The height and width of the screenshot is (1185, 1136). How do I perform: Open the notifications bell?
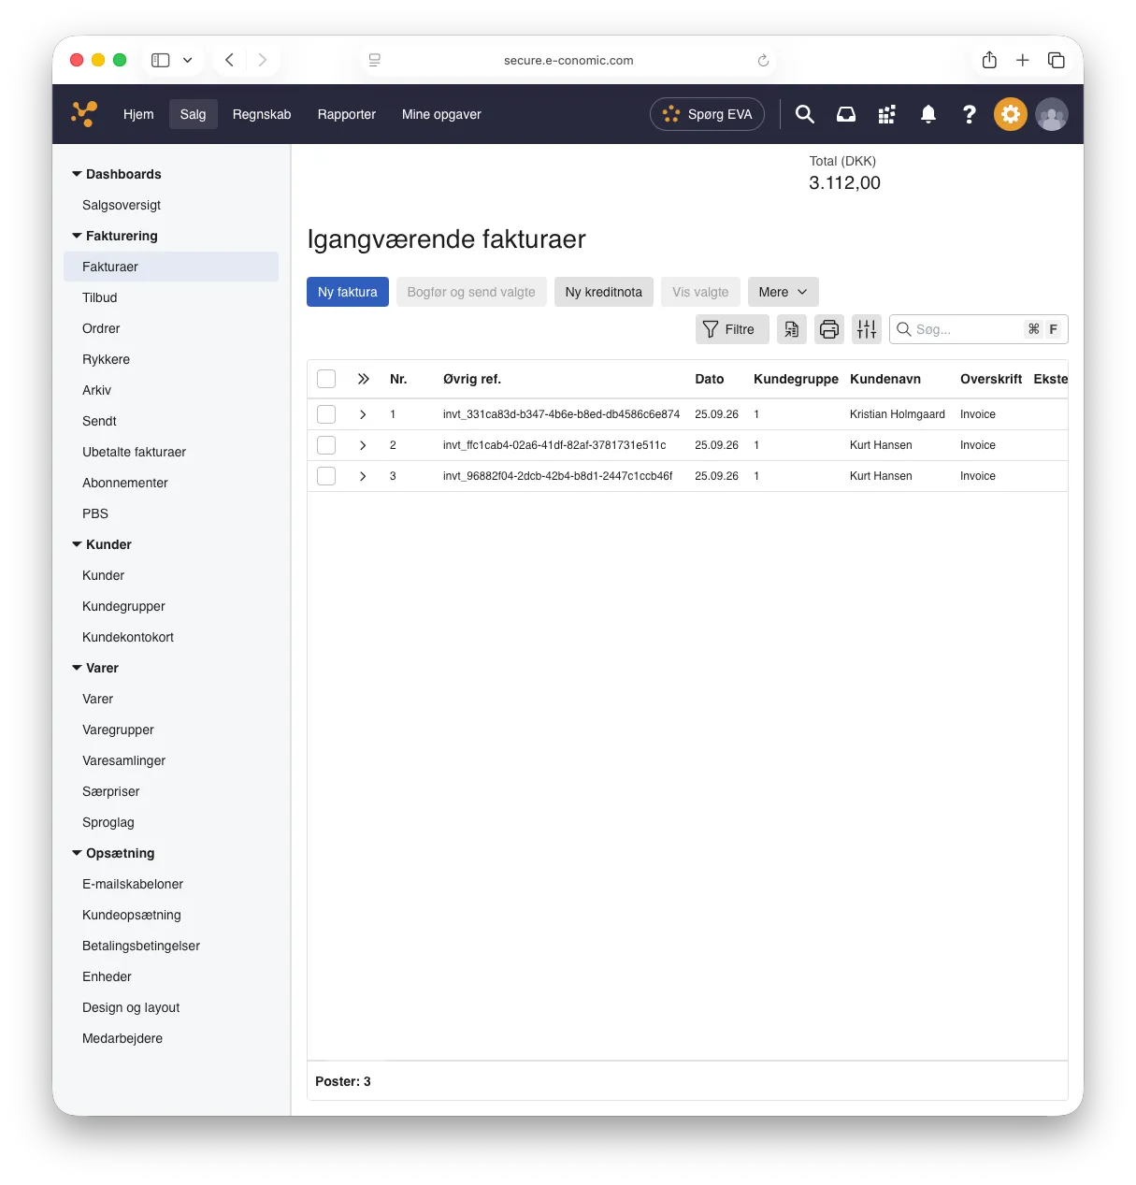click(x=928, y=114)
